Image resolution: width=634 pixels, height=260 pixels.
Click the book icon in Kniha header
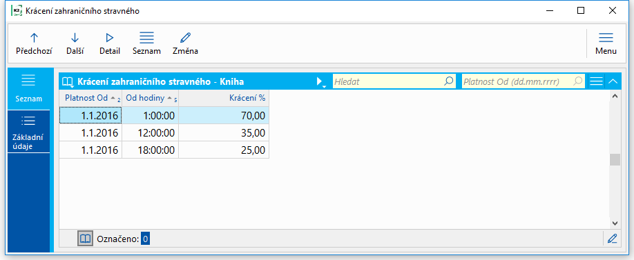[67, 81]
